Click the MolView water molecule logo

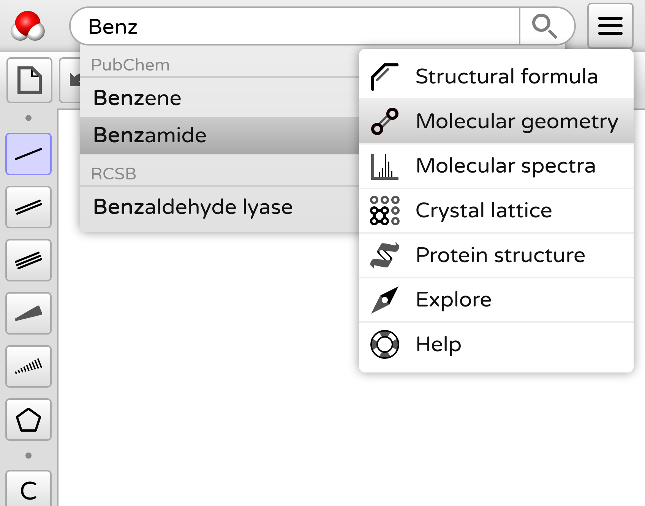pos(28,26)
